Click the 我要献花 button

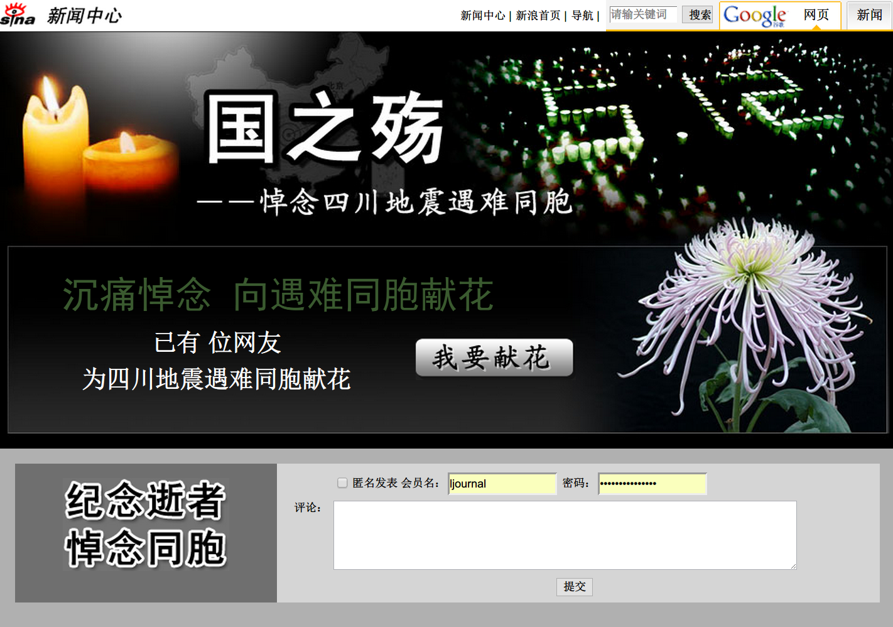[x=494, y=358]
